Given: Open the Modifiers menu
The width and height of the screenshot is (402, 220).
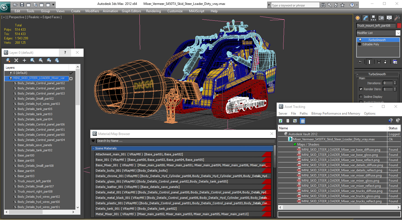Looking at the screenshot, I should tap(92, 11).
